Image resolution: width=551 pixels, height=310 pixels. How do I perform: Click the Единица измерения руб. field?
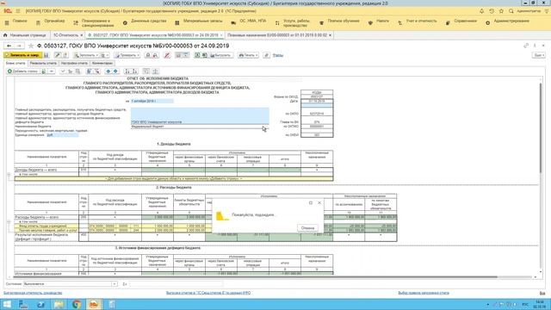point(63,135)
